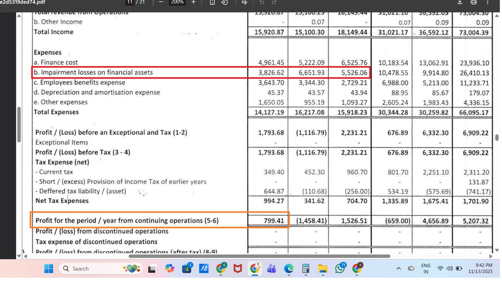This screenshot has width=502, height=282.
Task: Open McAfee from the taskbar
Action: [238, 269]
